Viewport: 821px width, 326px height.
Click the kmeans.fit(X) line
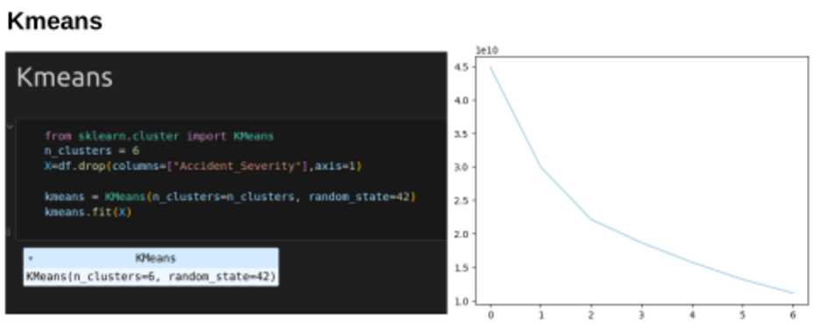pos(88,212)
